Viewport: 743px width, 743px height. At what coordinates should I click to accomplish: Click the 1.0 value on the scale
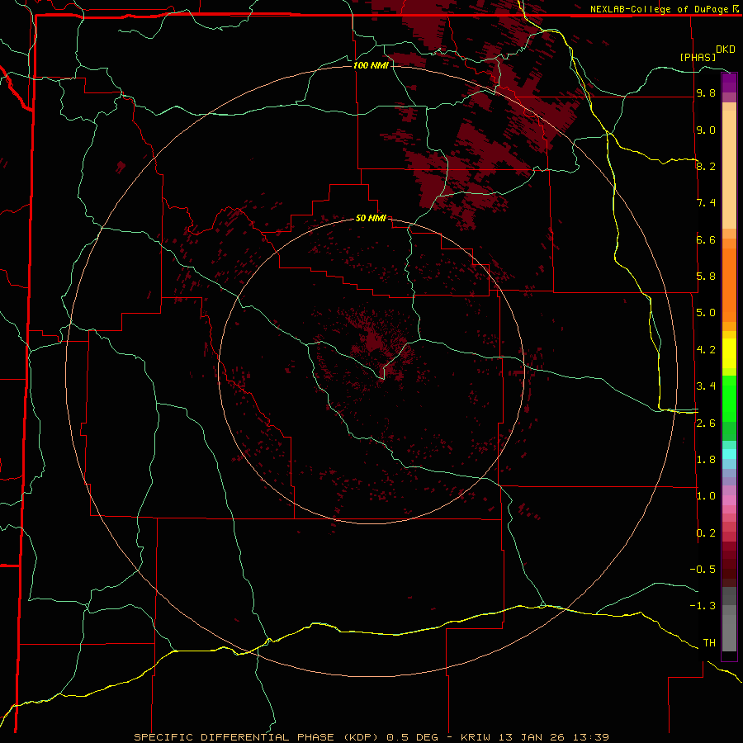click(x=706, y=496)
